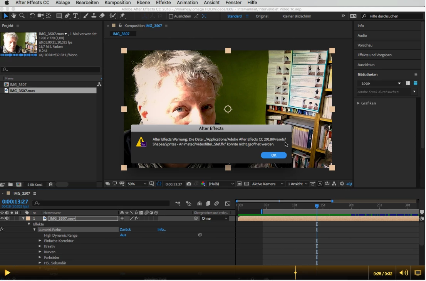
Task: Select the Eraser tool
Action: pos(102,16)
